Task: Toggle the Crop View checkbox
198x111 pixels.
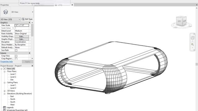Action: click(x=16, y=56)
